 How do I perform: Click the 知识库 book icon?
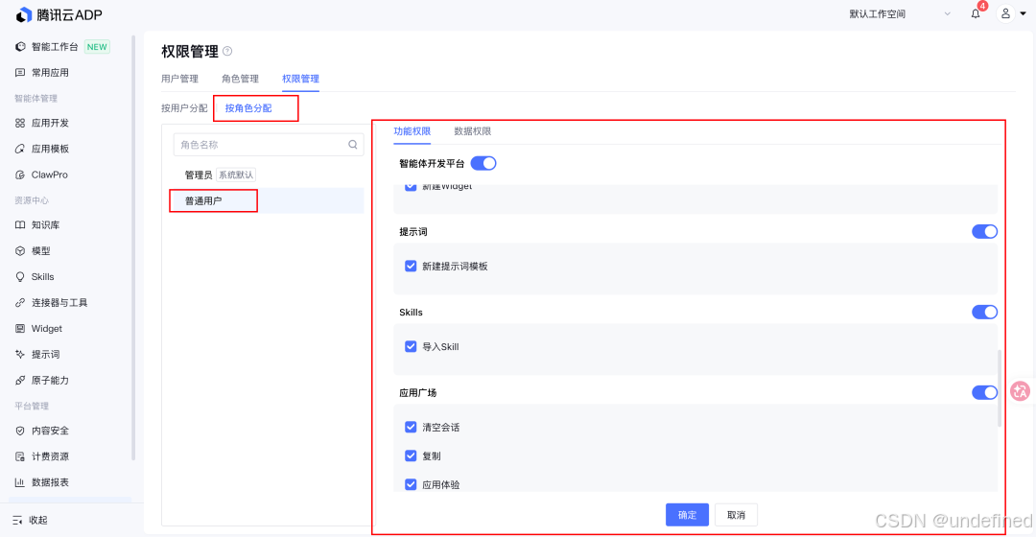[20, 225]
